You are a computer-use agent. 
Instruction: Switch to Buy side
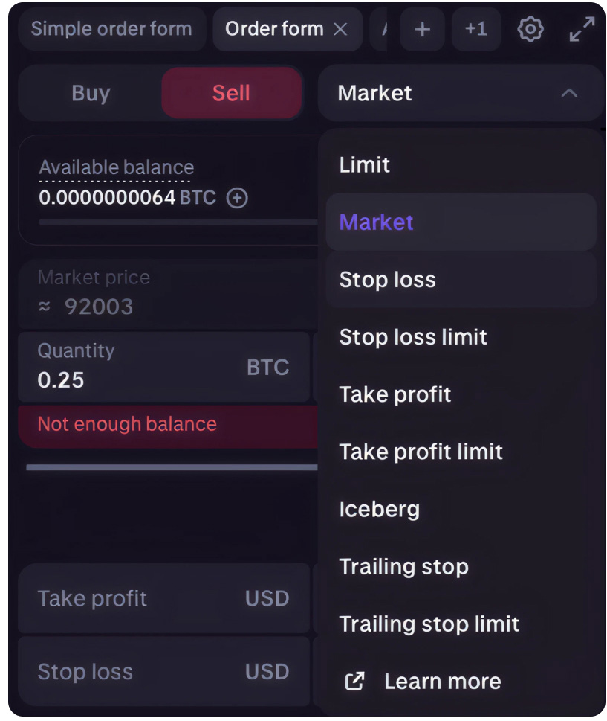pyautogui.click(x=91, y=94)
